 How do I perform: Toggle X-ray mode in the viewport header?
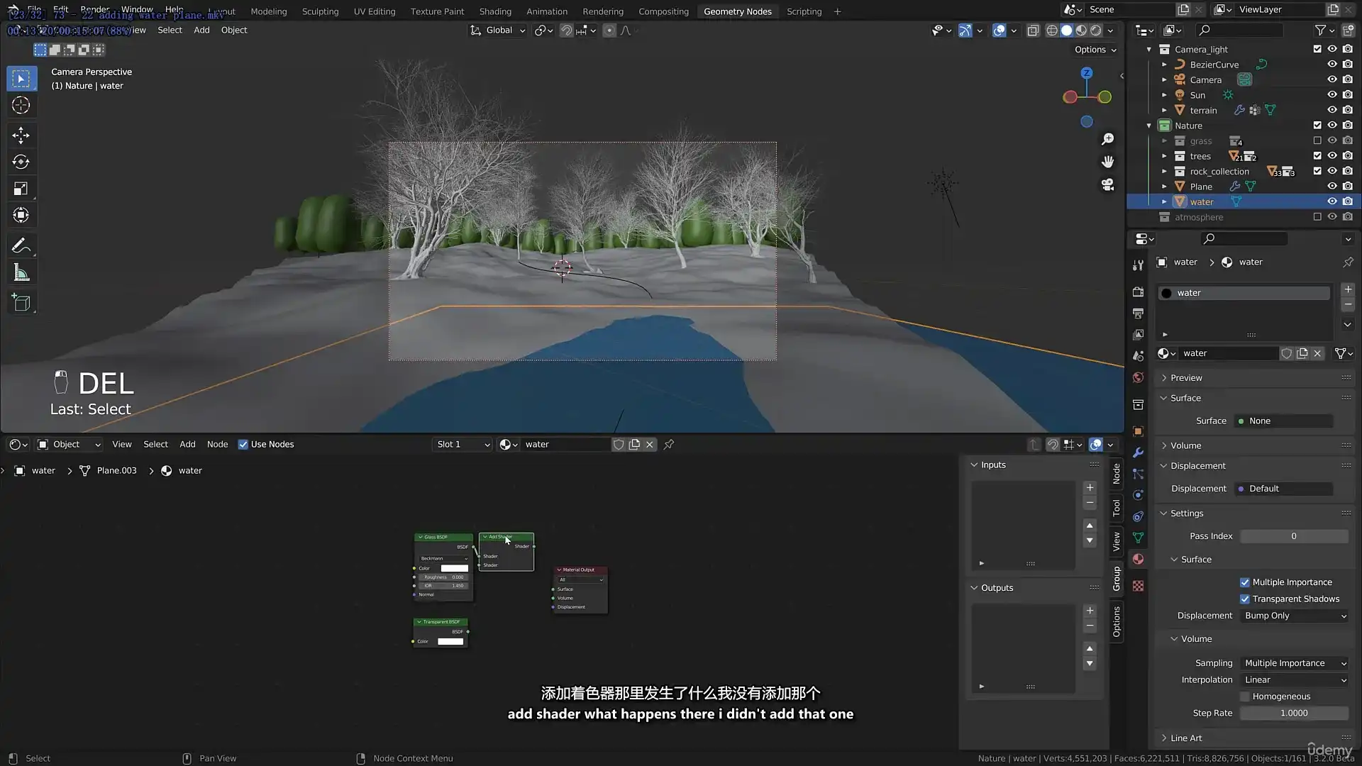1034,30
